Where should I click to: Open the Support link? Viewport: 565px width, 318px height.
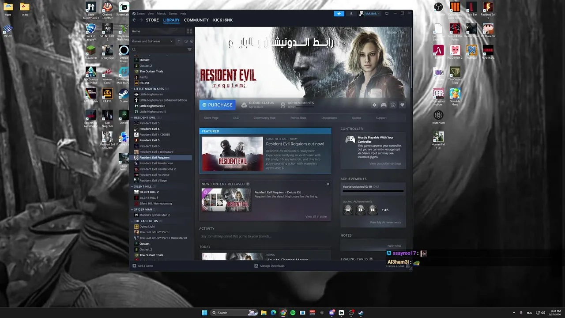[381, 118]
